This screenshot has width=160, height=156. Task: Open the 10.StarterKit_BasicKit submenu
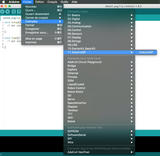point(99,49)
